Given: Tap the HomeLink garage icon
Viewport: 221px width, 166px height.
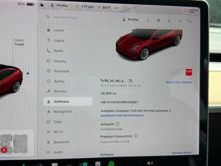Looking at the screenshot, I should [x=158, y=21].
